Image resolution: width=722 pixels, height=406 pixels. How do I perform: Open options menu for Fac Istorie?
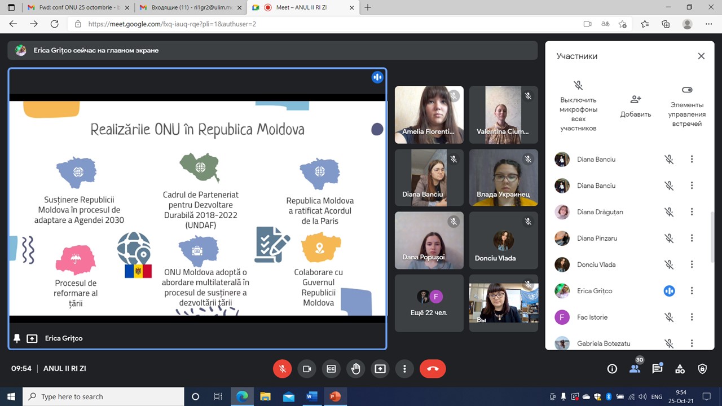coord(692,317)
